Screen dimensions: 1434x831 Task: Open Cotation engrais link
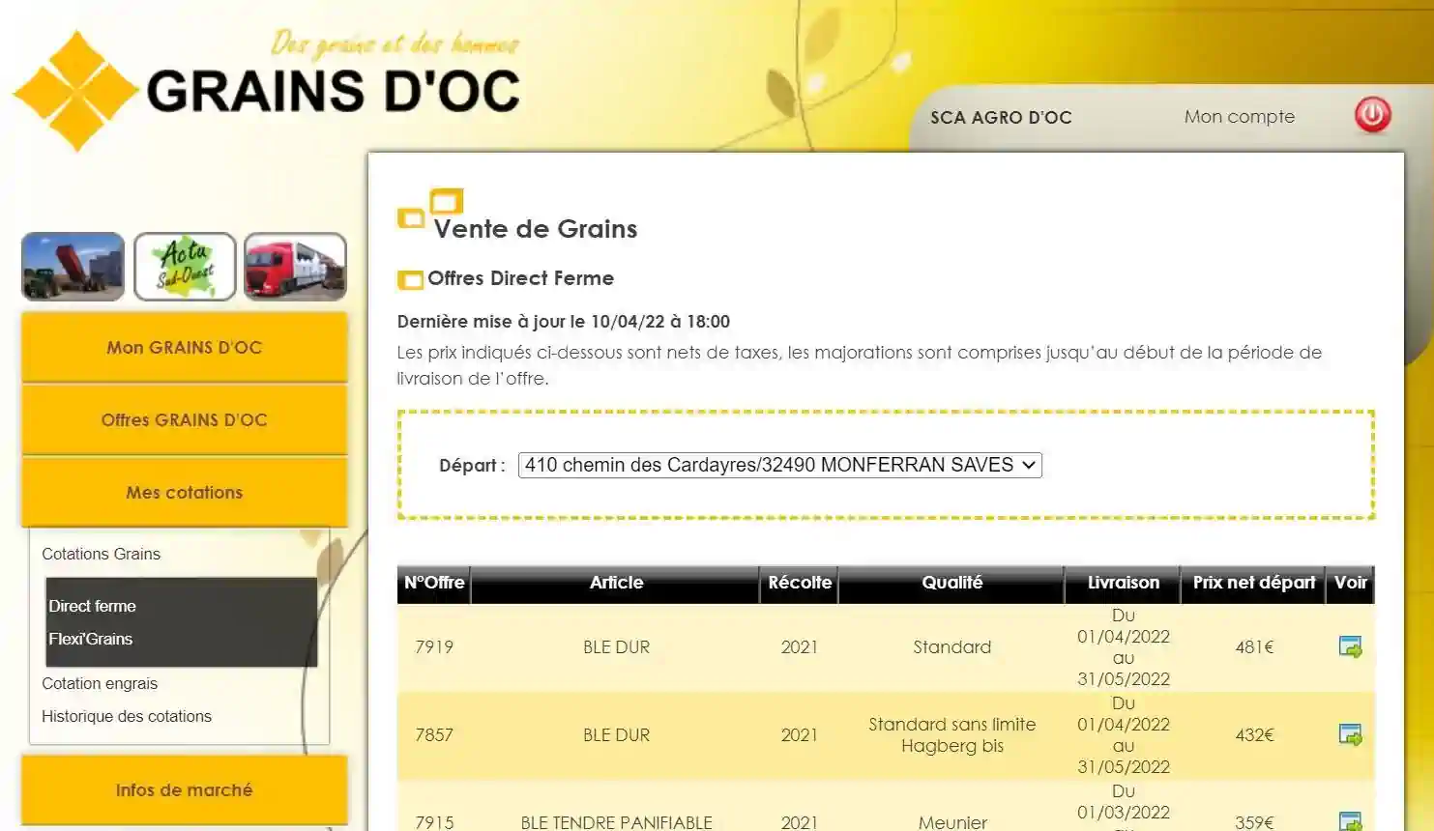tap(100, 683)
